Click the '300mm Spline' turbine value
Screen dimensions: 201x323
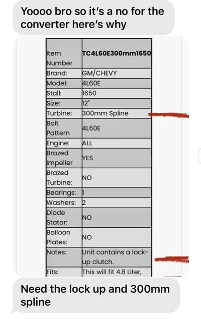coord(105,113)
